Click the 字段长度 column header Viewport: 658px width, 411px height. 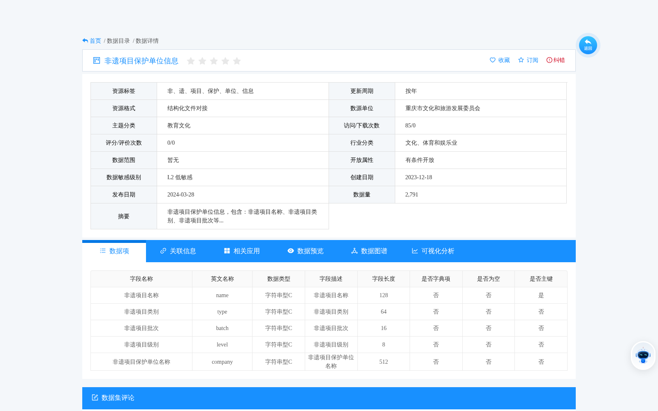pyautogui.click(x=384, y=279)
